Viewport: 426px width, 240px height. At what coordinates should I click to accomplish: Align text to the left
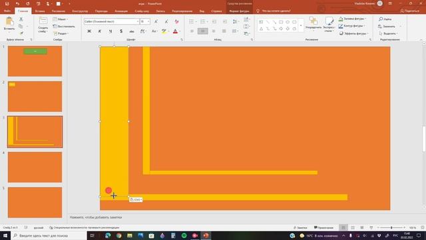[192, 31]
